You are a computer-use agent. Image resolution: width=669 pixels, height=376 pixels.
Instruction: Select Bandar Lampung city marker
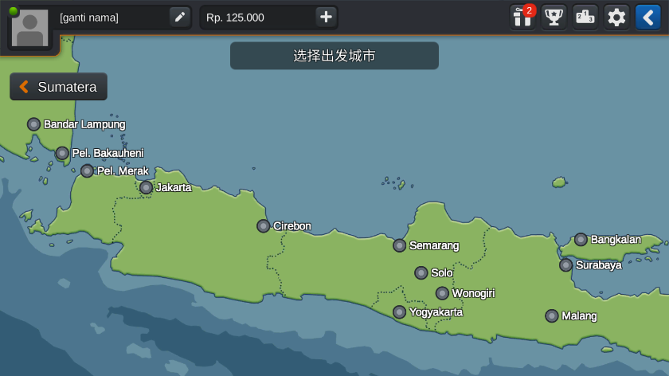tap(34, 124)
